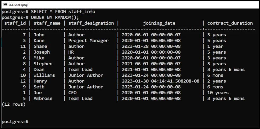Select the name 'Williams' in results

coord(44,75)
